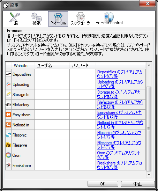Click Depositfiles username field
Viewport: 158px width, 191px height.
click(x=52, y=74)
